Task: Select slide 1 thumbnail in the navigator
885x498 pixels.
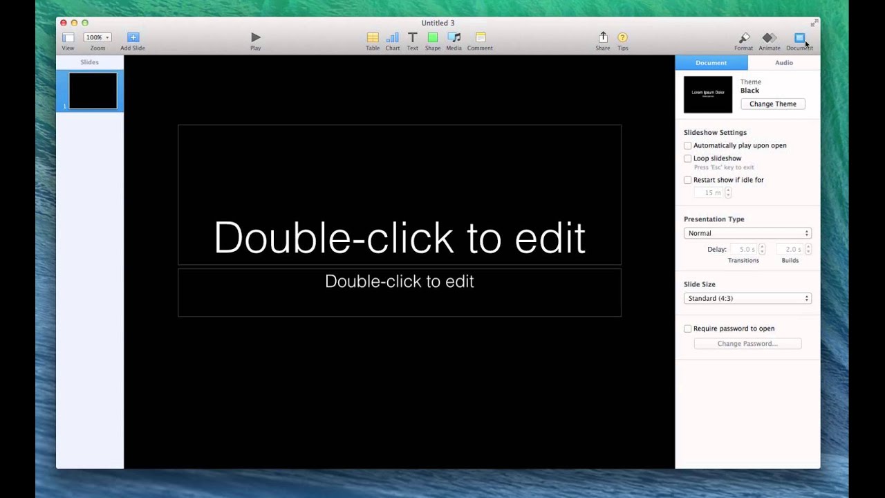Action: [x=93, y=91]
